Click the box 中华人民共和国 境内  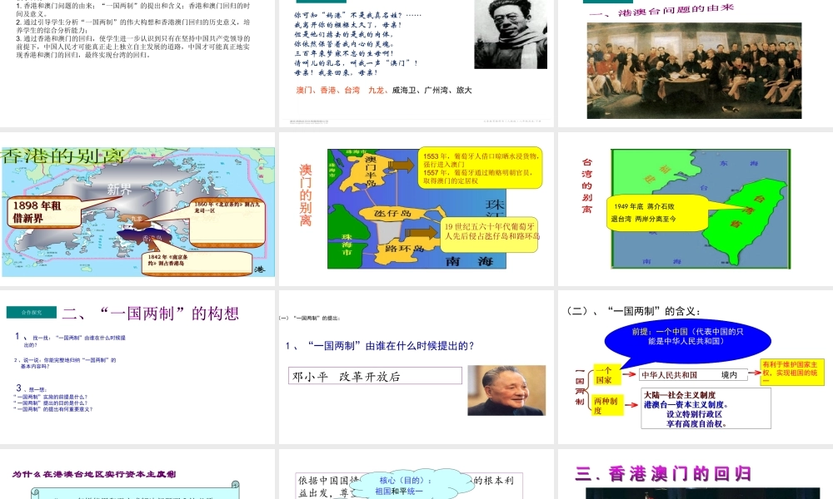click(693, 375)
